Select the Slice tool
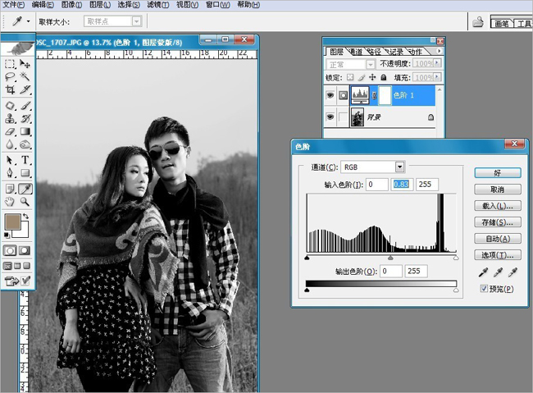Viewport: 533px width, 393px height. click(25, 89)
